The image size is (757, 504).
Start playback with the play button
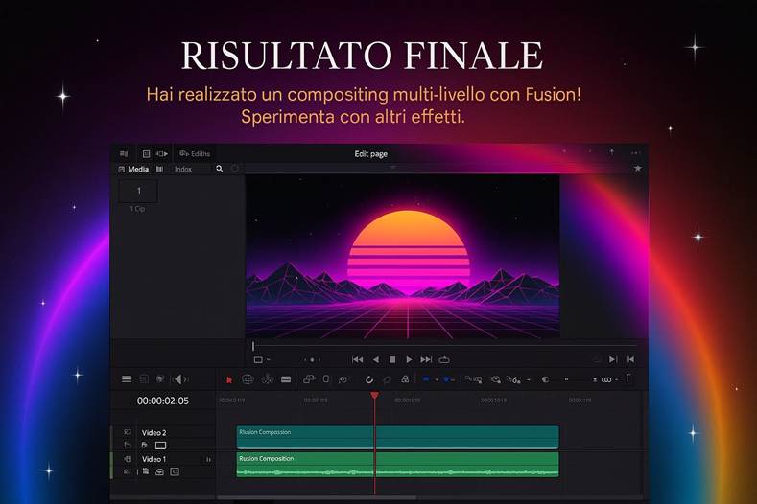tap(410, 359)
